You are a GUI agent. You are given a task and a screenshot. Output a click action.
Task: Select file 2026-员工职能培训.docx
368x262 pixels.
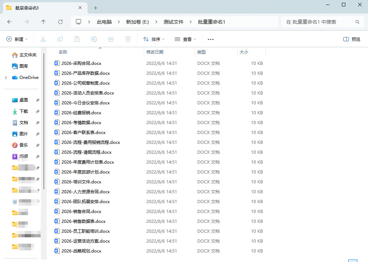click(x=86, y=231)
